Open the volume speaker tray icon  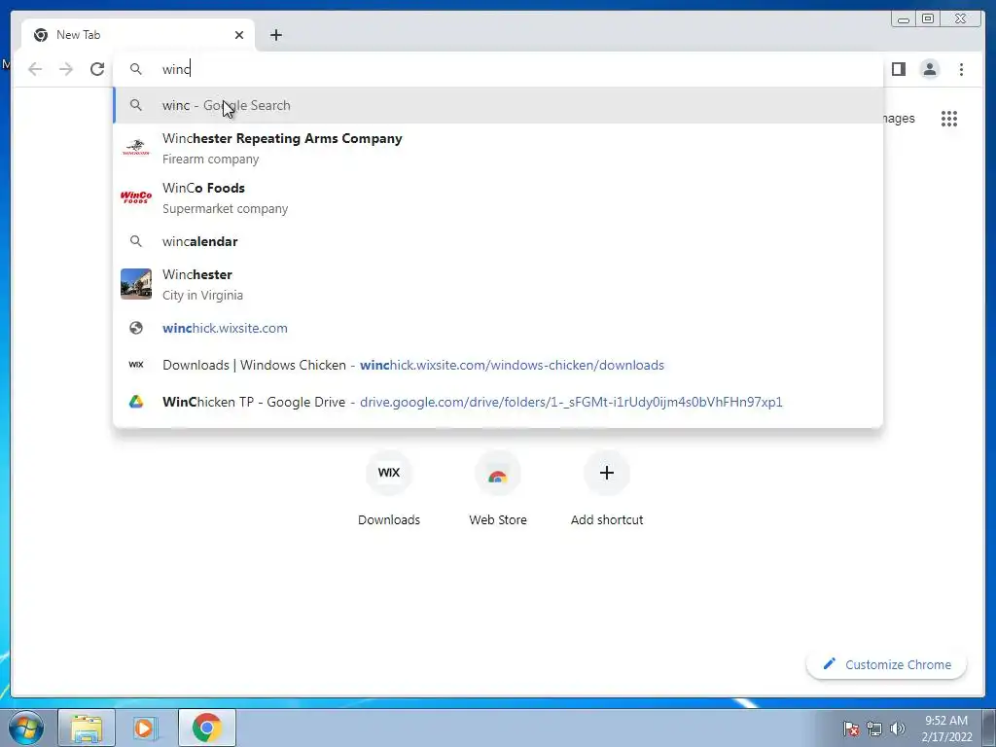click(898, 729)
